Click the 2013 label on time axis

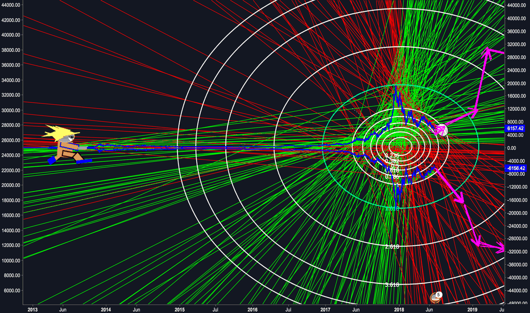pos(32,309)
